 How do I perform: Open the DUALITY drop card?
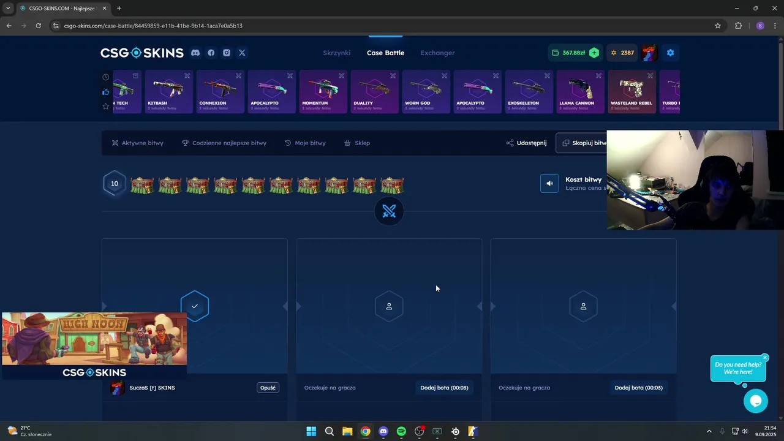374,92
